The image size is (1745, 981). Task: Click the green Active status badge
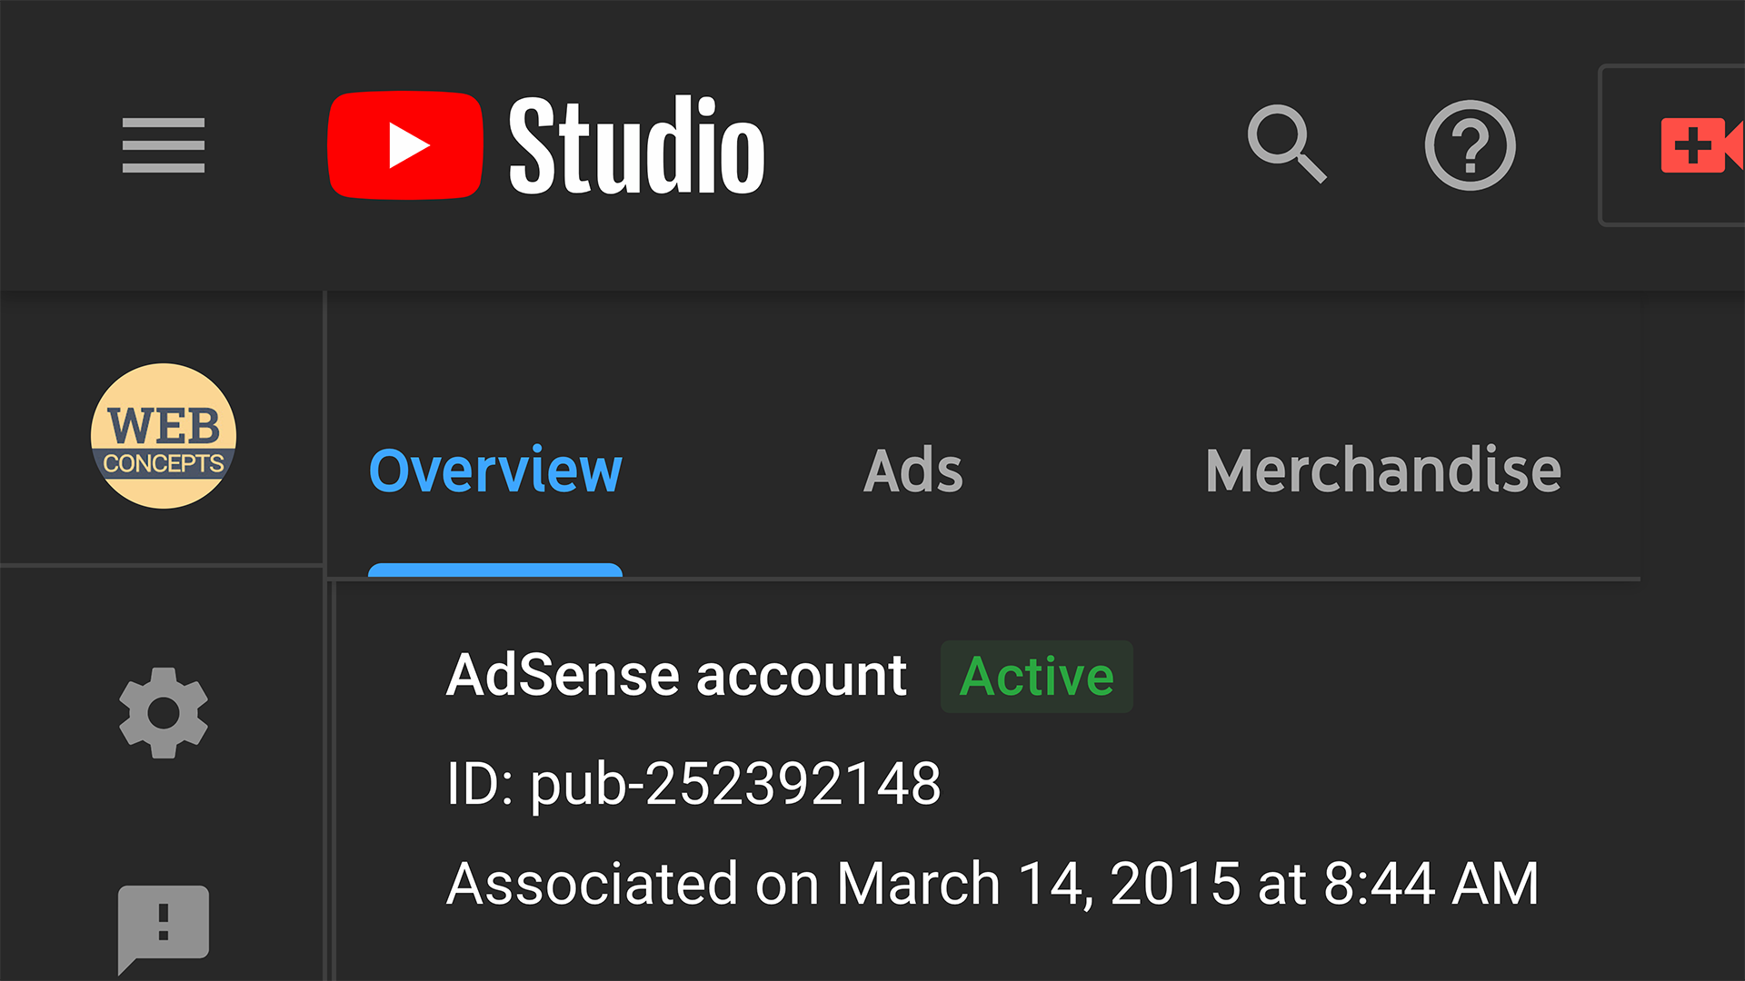(x=1036, y=677)
